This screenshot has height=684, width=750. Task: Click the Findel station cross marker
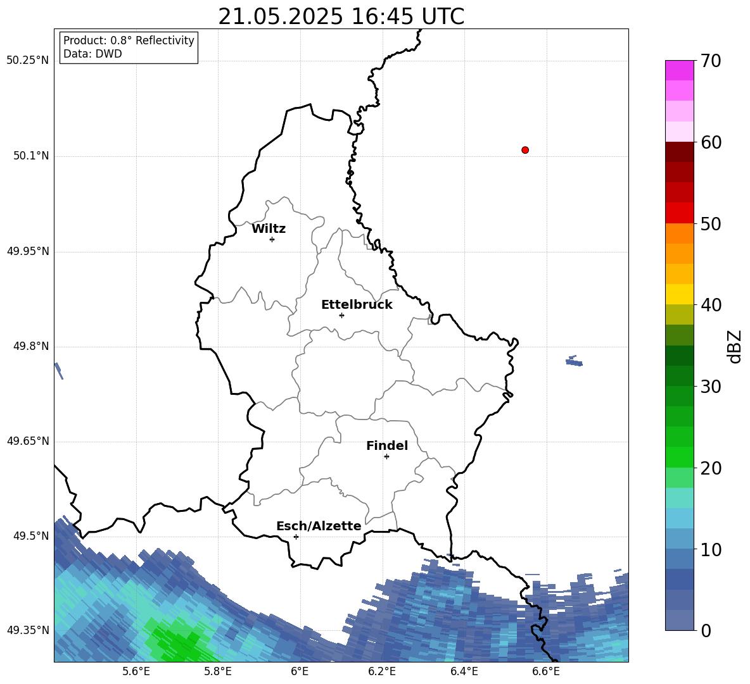click(386, 457)
